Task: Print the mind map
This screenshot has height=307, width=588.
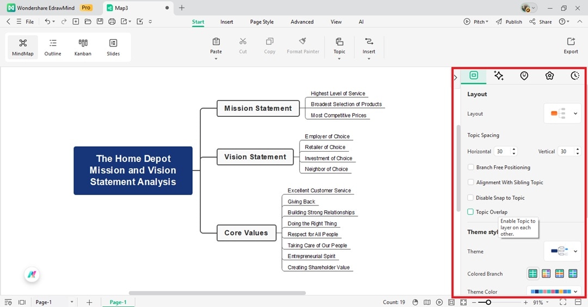Action: [x=112, y=22]
